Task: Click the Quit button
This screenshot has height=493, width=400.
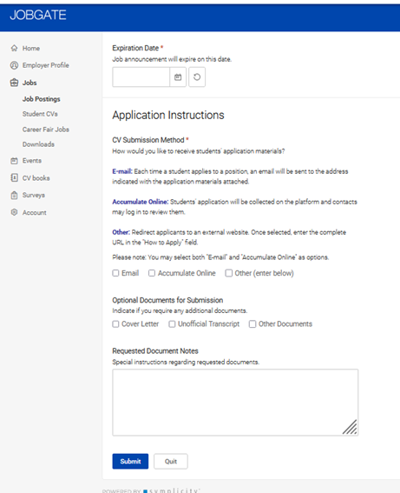Action: pos(171,461)
